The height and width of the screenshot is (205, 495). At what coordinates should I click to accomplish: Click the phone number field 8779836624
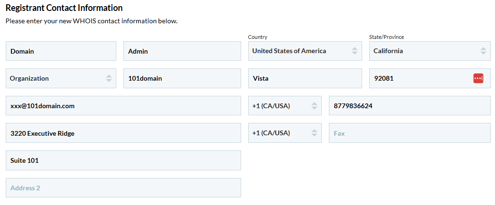click(x=409, y=106)
